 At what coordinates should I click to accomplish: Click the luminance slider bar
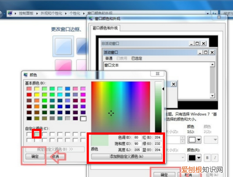[158, 107]
